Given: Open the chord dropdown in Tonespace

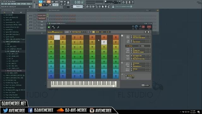Looking at the screenshot, I should (x=140, y=51).
